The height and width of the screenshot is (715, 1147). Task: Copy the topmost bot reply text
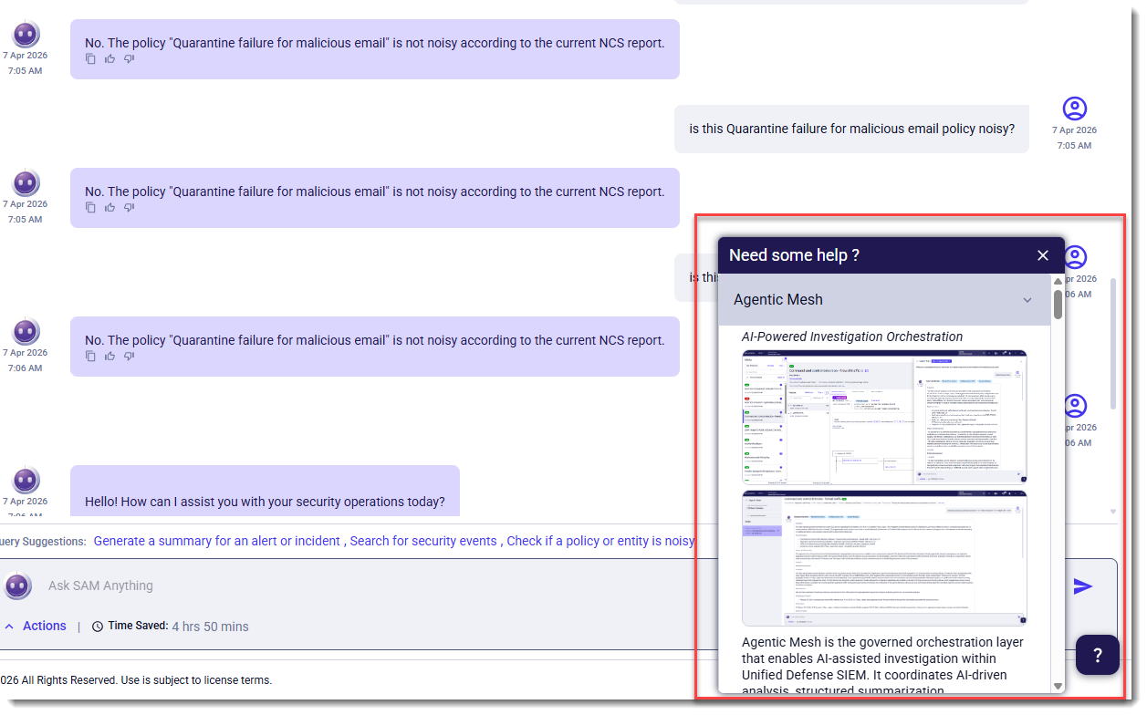(90, 59)
